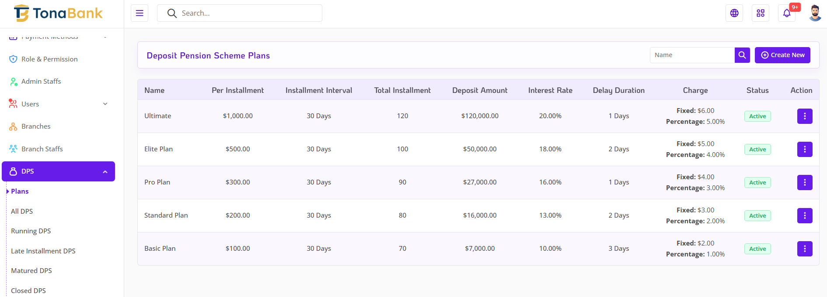Click the Create New button
Image resolution: width=827 pixels, height=297 pixels.
point(782,55)
